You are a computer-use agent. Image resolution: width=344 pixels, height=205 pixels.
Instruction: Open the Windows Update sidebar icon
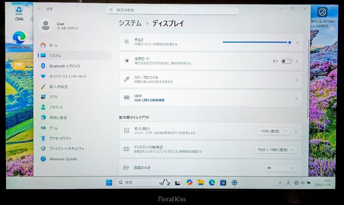[x=44, y=159]
